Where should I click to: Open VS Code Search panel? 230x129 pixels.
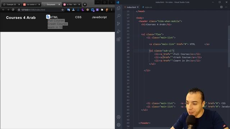click(119, 16)
